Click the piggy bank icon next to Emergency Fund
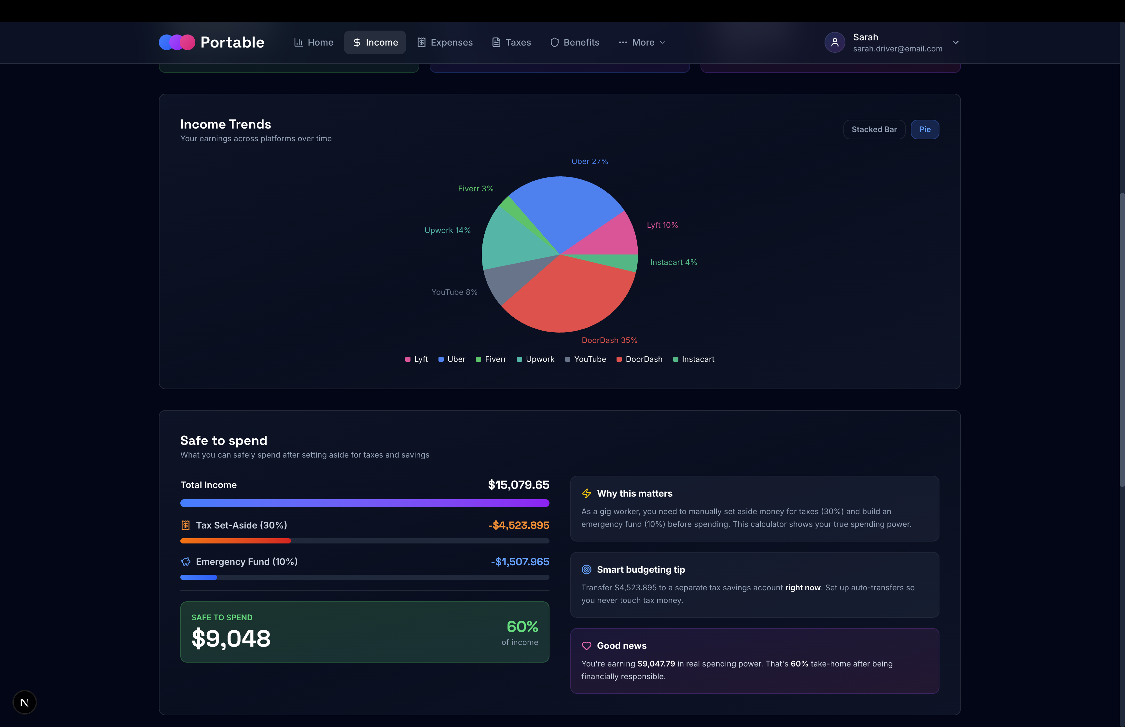The image size is (1125, 727). [x=186, y=562]
